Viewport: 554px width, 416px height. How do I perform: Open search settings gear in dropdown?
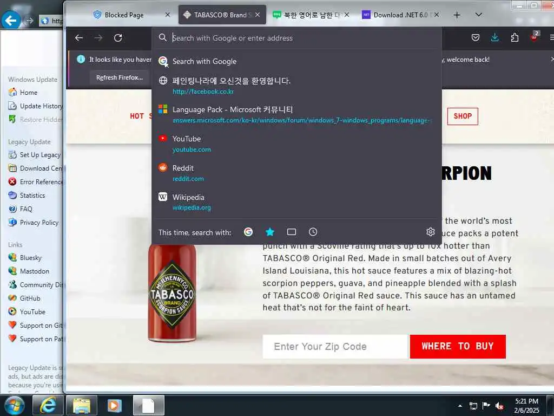[430, 232]
